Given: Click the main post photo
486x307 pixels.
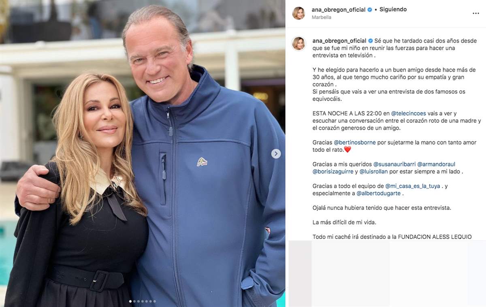Looking at the screenshot, I should coord(143,153).
